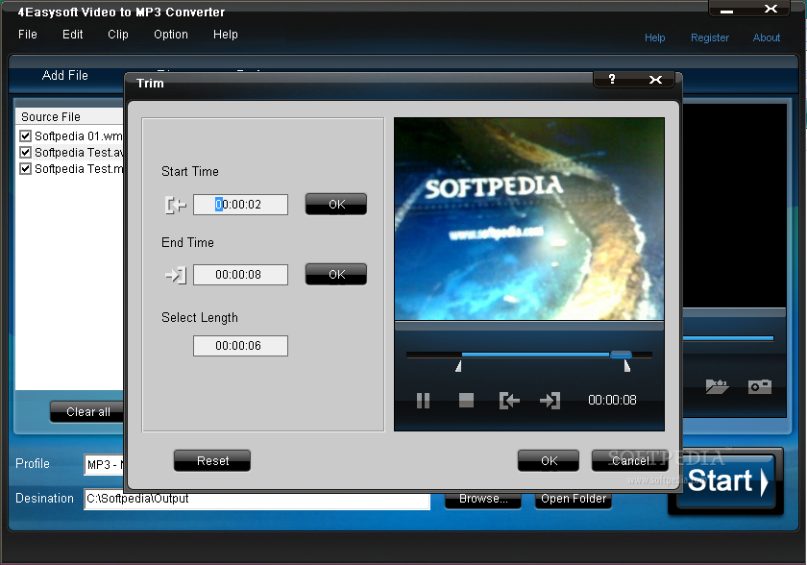Viewport: 807px width, 565px height.
Task: Pause the Trim preview playback
Action: [423, 400]
